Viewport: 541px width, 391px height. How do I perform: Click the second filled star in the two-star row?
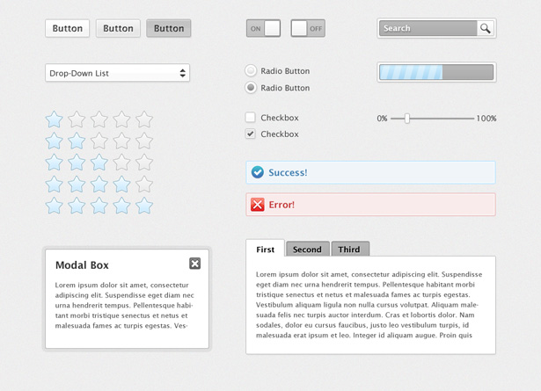coord(77,141)
